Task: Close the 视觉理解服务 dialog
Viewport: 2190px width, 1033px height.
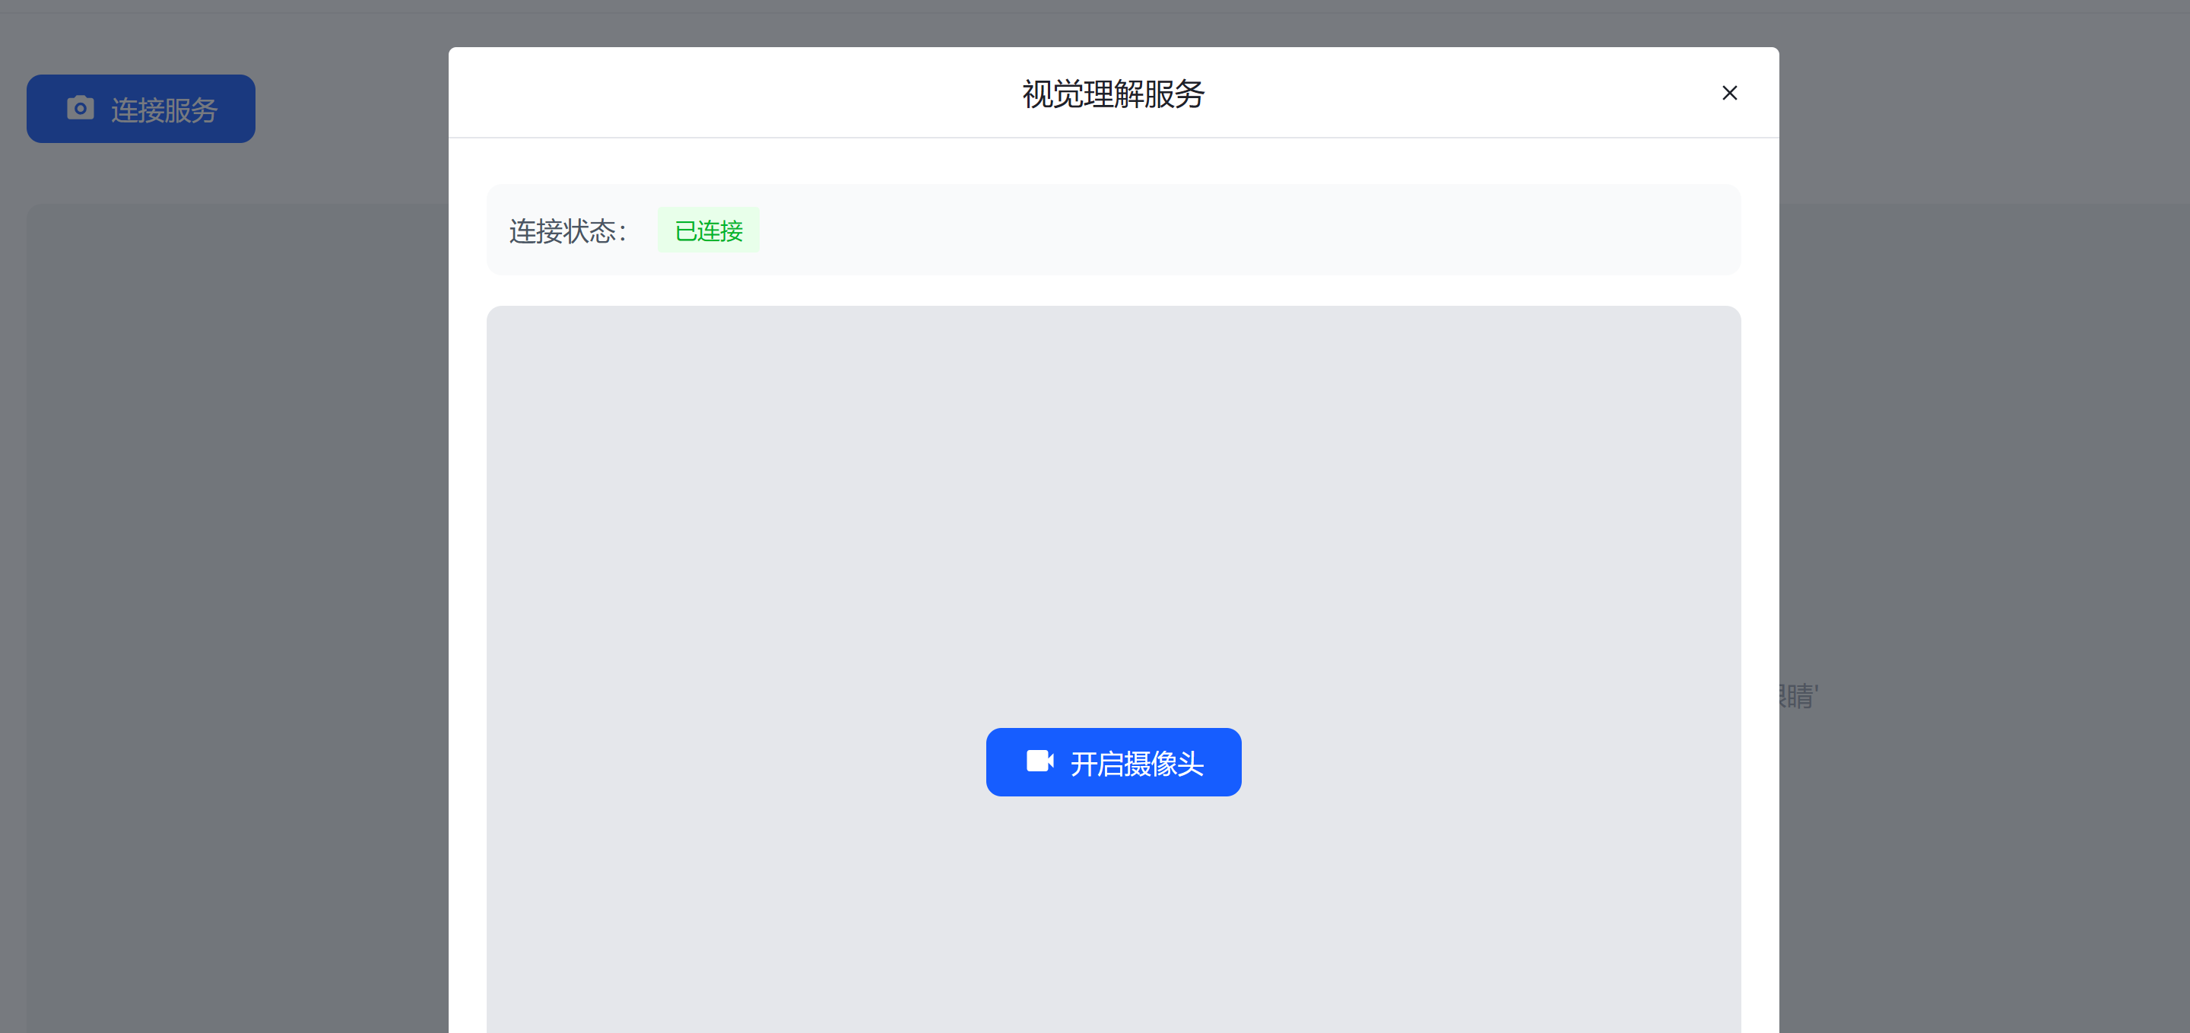Action: click(x=1728, y=93)
